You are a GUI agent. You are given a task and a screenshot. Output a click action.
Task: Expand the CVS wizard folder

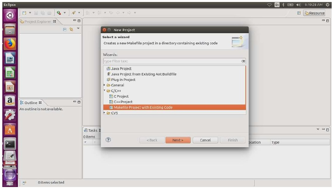[105, 113]
